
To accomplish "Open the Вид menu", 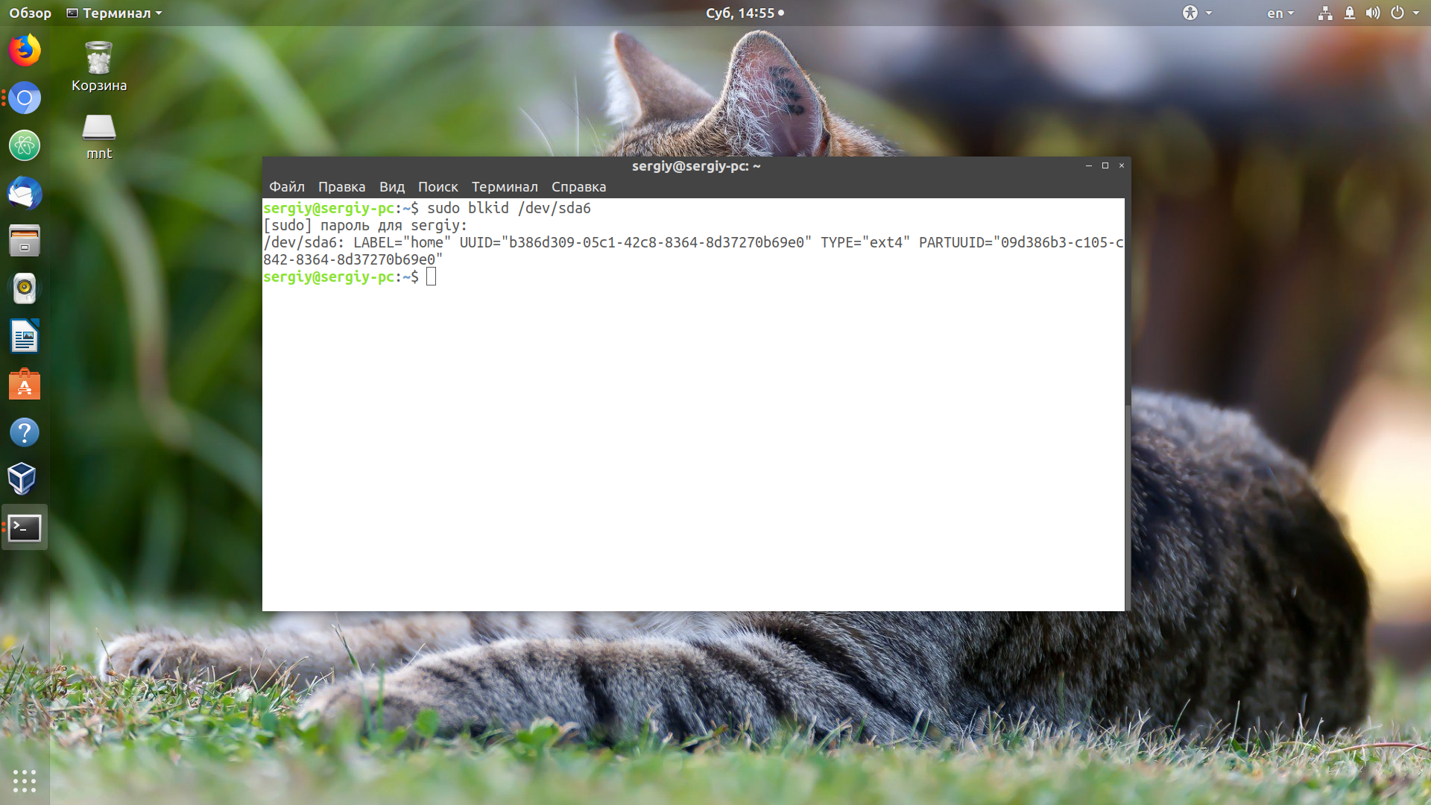I will pyautogui.click(x=392, y=187).
